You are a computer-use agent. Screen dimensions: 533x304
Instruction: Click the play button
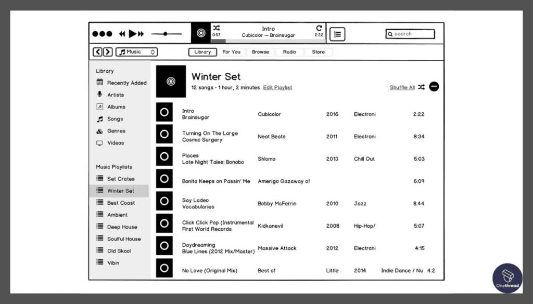pos(133,34)
